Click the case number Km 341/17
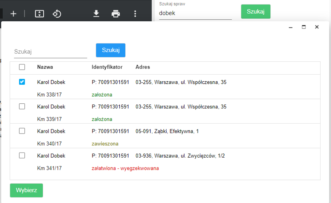 [x=49, y=168]
